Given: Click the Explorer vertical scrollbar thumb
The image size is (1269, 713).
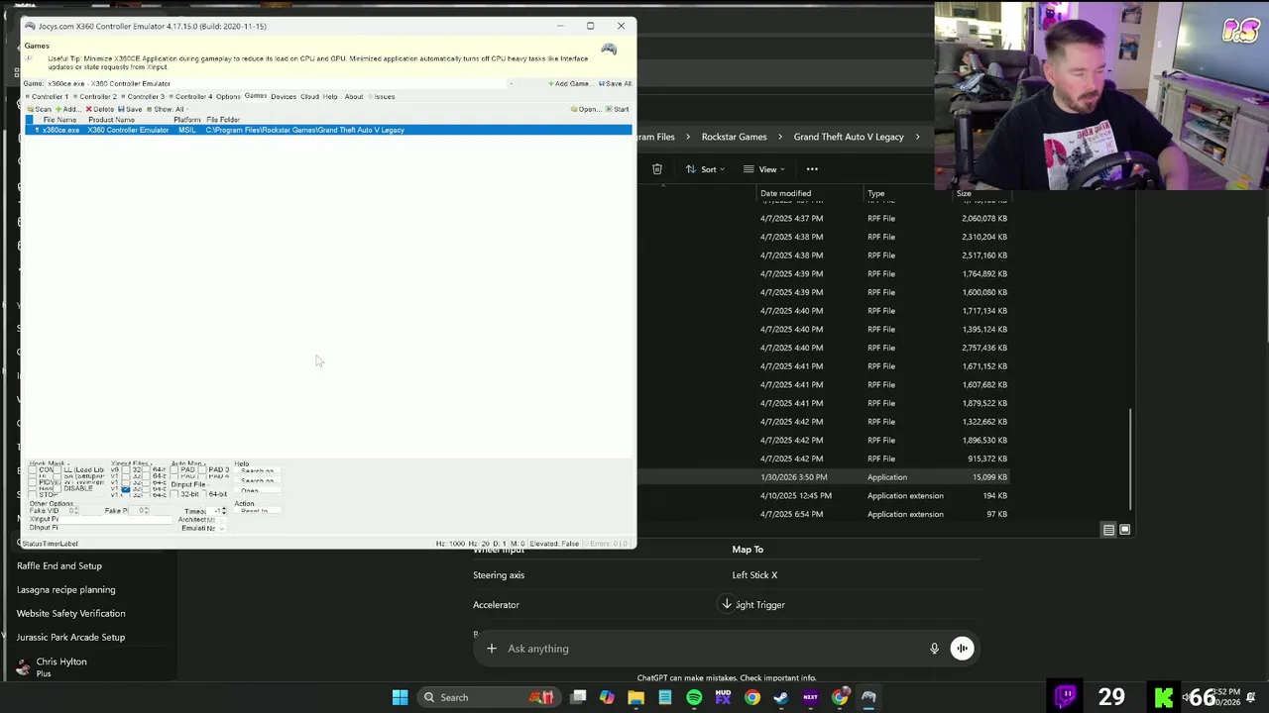Looking at the screenshot, I should pyautogui.click(x=1130, y=460).
